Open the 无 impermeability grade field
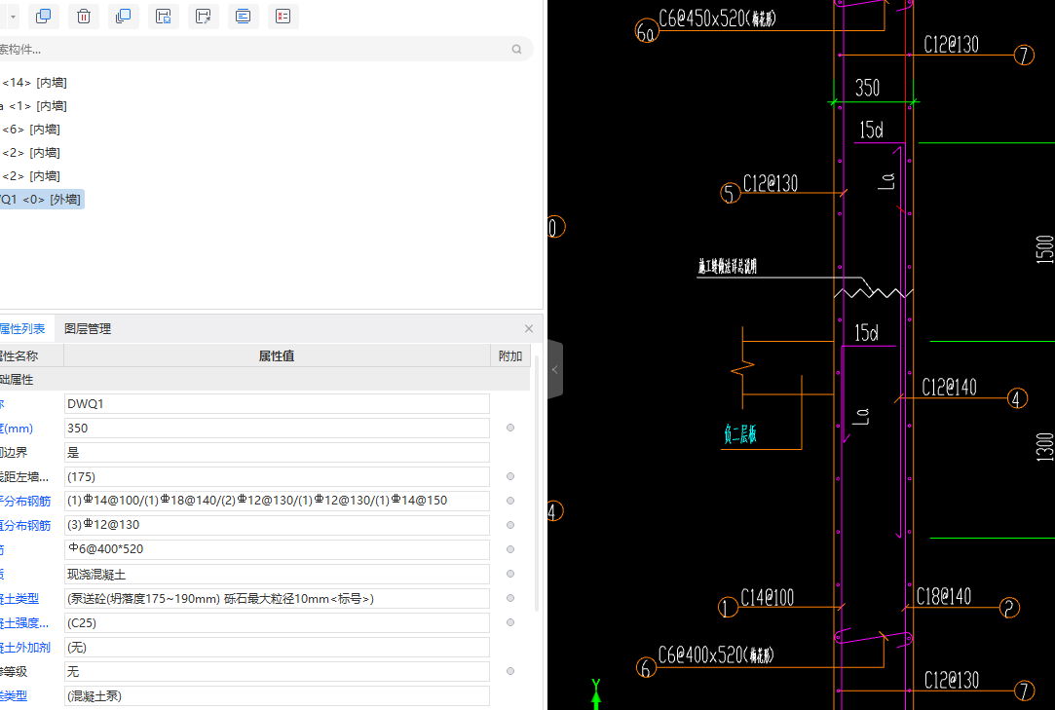The image size is (1055, 710). pos(277,671)
